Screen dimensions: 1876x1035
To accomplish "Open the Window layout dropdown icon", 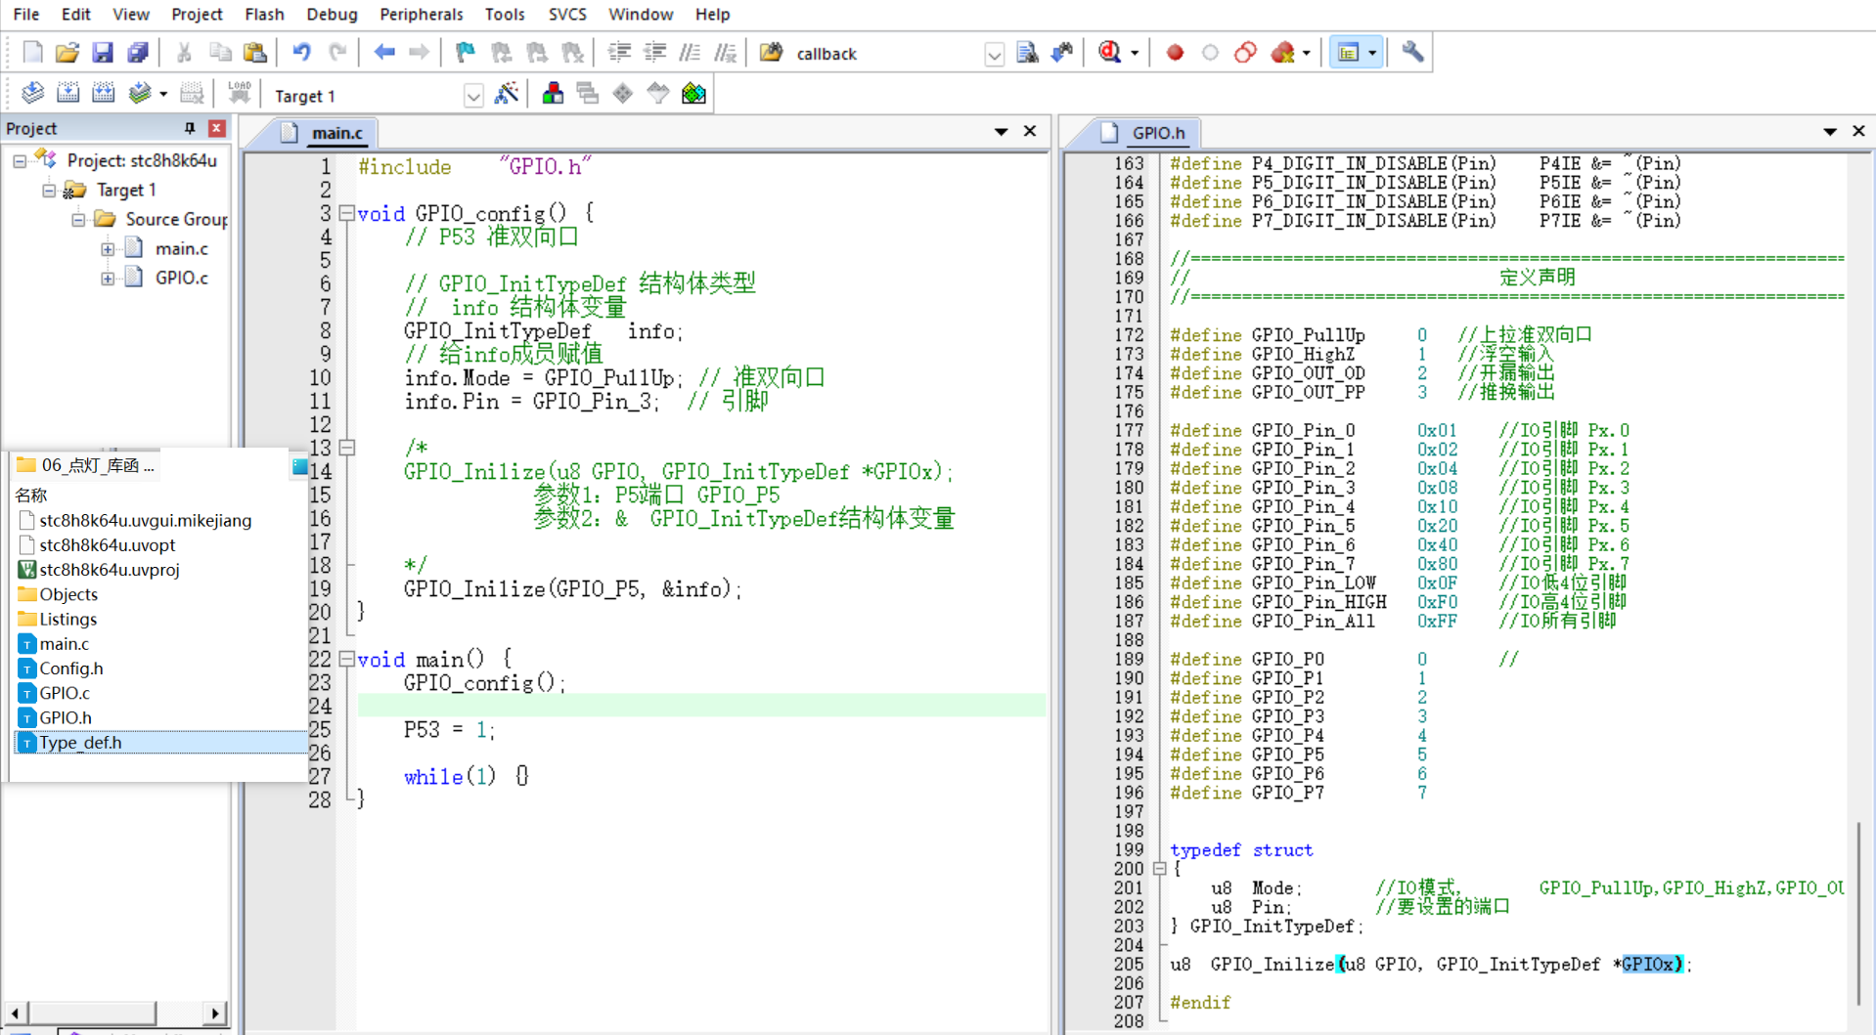I will [x=1355, y=53].
